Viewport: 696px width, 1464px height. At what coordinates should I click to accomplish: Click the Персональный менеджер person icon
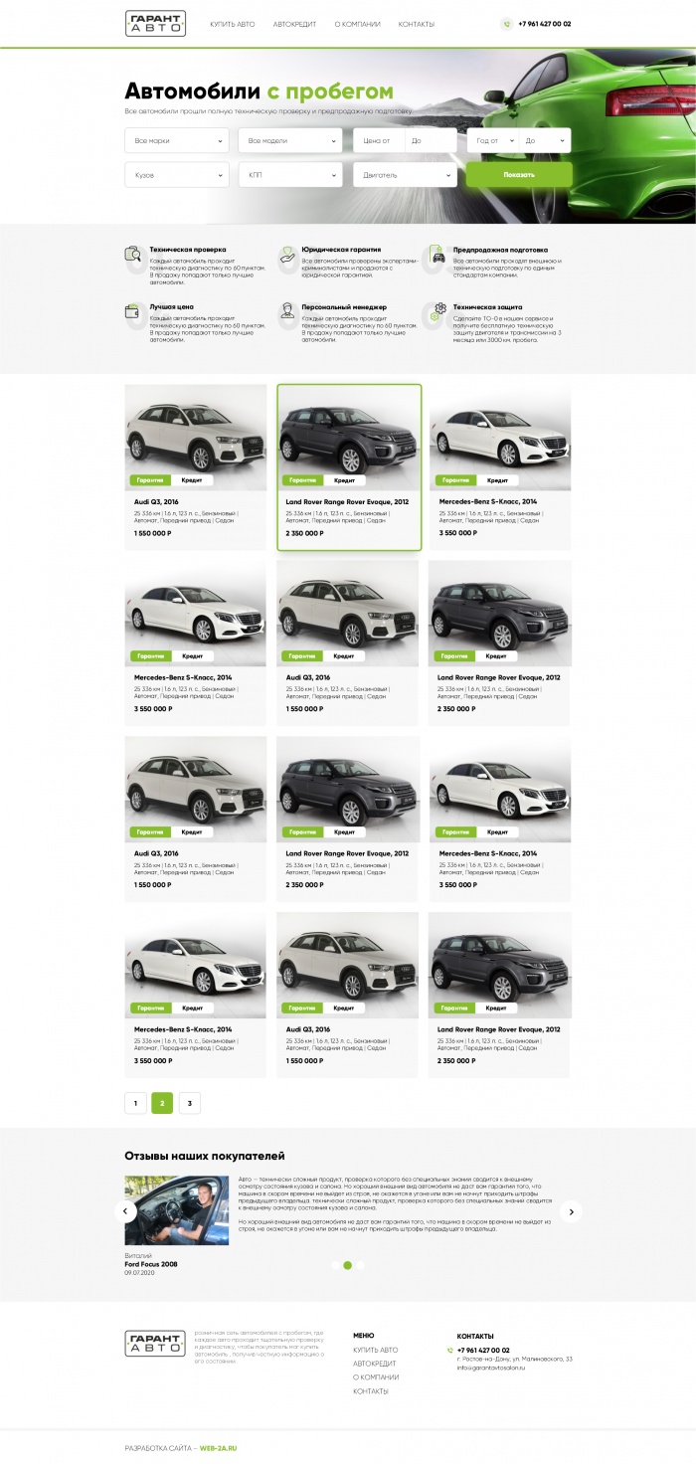coord(286,312)
